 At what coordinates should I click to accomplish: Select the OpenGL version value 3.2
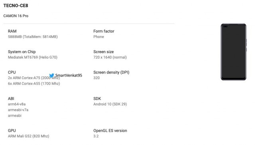click(x=96, y=136)
